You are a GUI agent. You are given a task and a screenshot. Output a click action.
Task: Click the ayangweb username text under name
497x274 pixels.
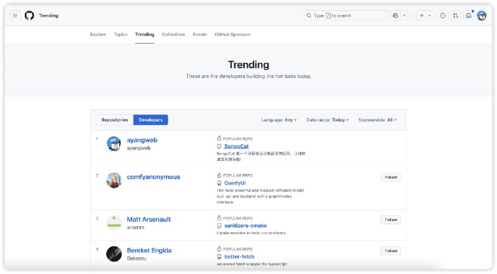click(139, 148)
